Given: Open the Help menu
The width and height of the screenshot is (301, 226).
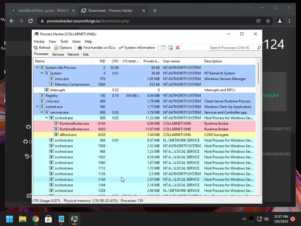Looking at the screenshot, I should pos(88,41).
